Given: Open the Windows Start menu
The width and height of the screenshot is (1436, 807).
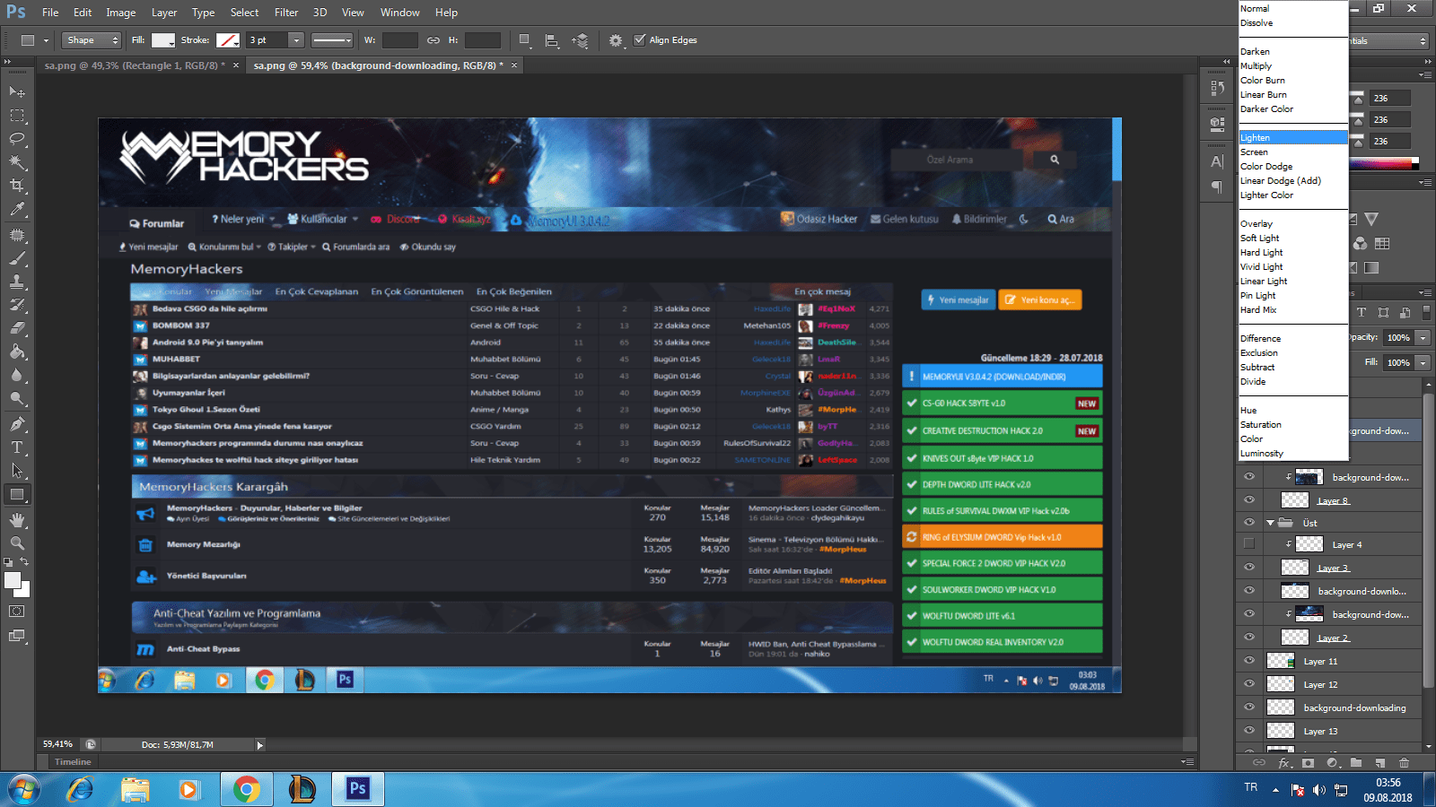Looking at the screenshot, I should point(24,789).
